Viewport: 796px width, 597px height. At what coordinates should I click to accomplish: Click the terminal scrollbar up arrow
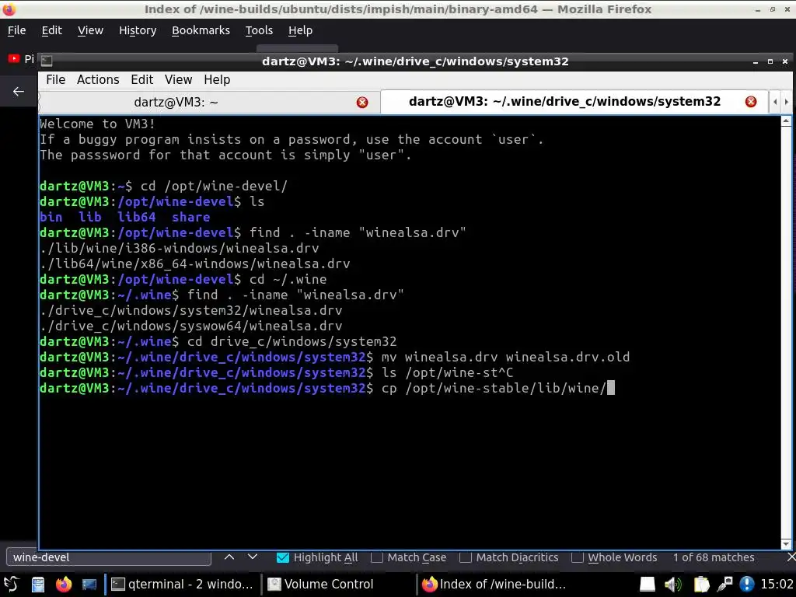point(786,120)
